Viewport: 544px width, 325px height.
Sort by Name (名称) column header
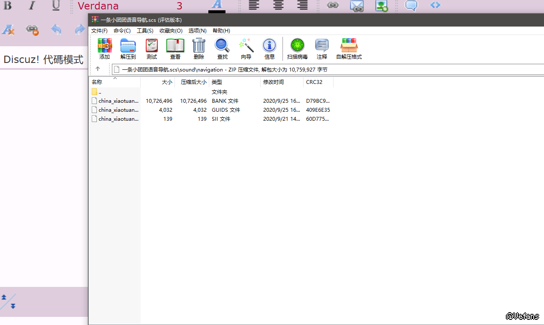[x=97, y=82]
